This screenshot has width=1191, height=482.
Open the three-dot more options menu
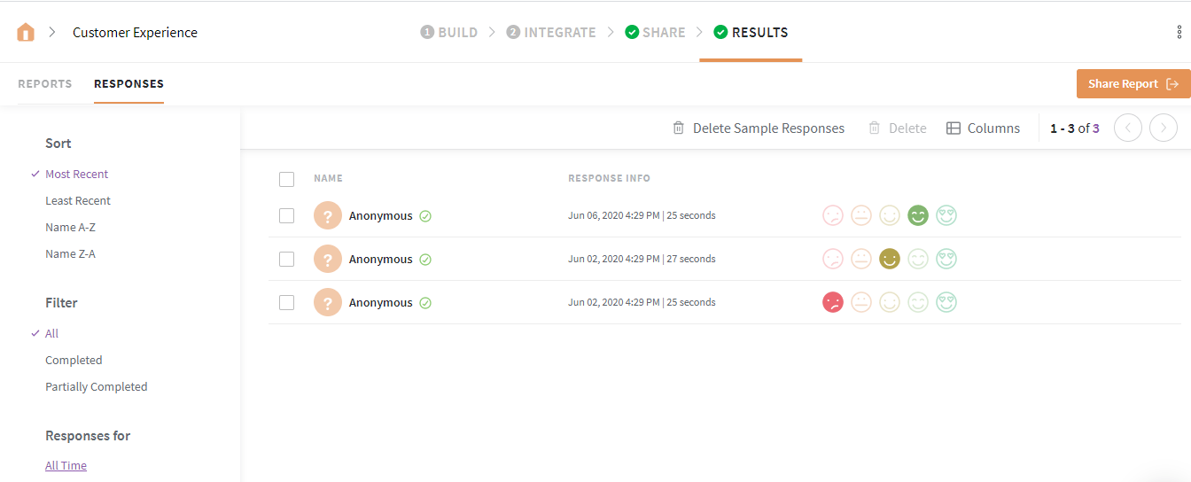coord(1179,33)
